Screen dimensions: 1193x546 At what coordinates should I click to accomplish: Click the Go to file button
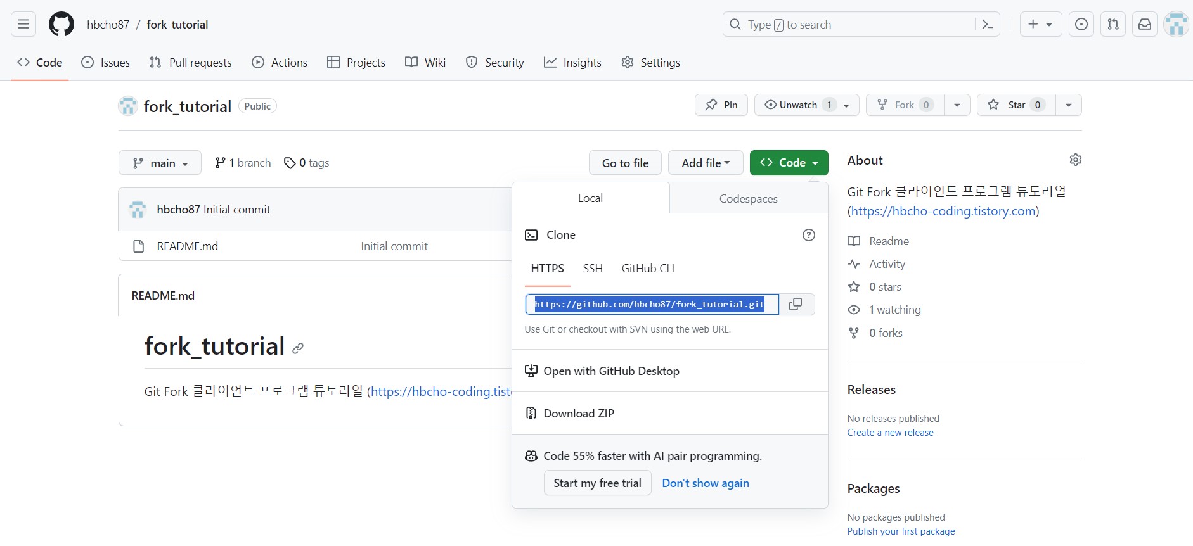[x=625, y=163]
